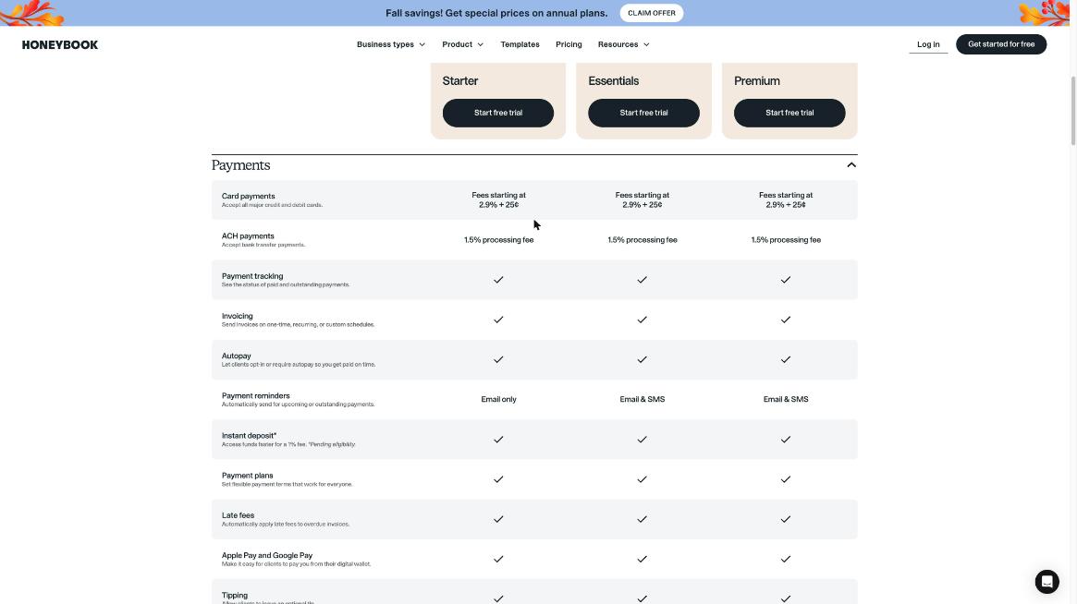Click the Payment tracking row label
The height and width of the screenshot is (604, 1077).
252,276
